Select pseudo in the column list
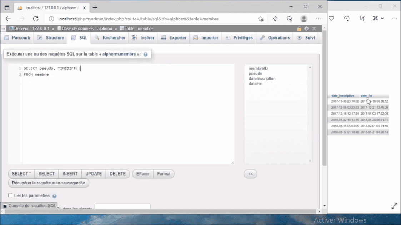 click(255, 73)
